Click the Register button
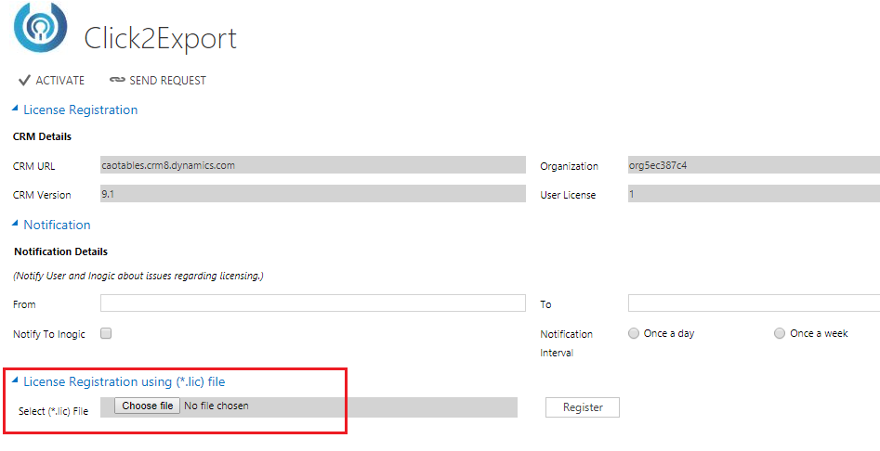 point(583,407)
